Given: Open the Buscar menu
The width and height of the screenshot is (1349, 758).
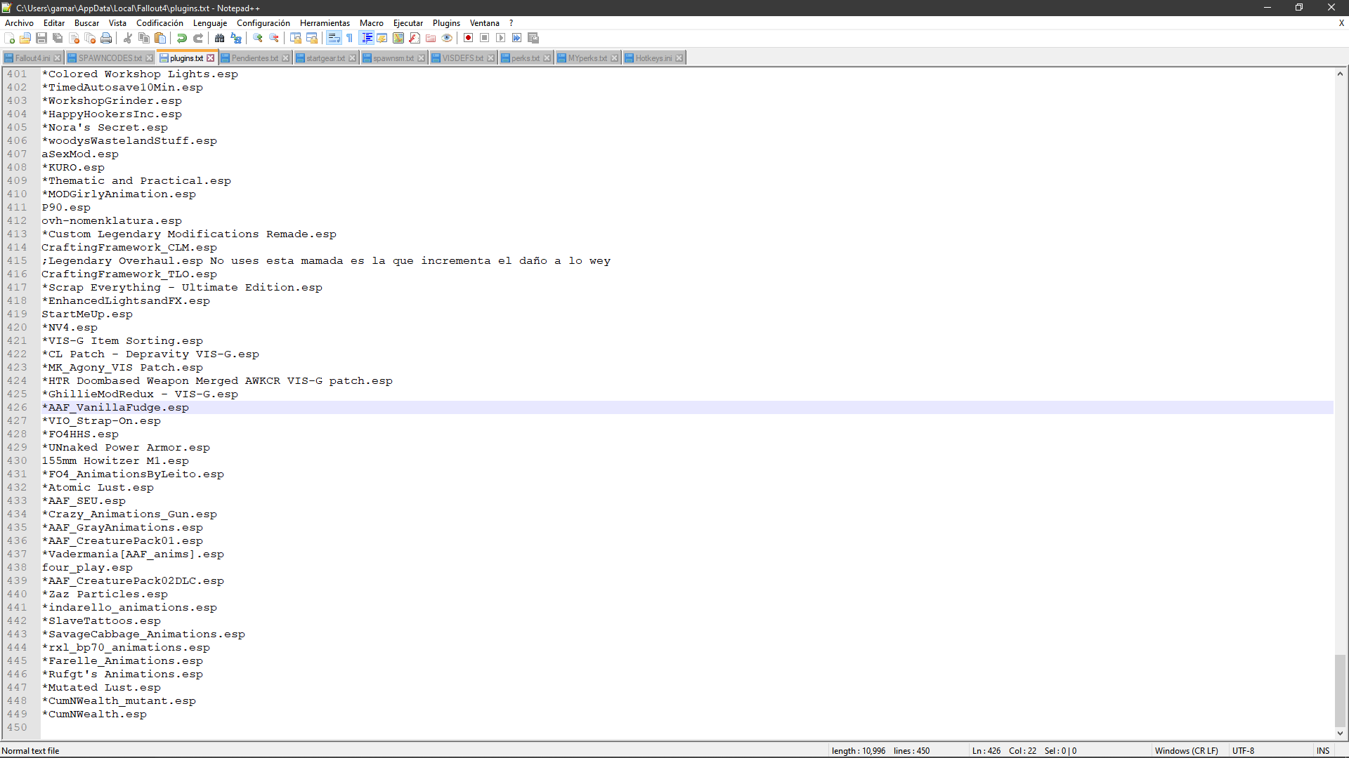Looking at the screenshot, I should pyautogui.click(x=86, y=23).
